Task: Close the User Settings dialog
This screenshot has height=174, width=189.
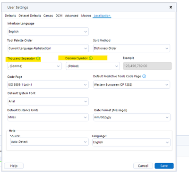Action: [171, 7]
